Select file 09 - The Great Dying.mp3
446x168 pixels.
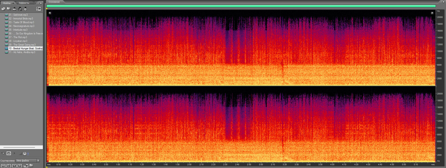click(22, 45)
